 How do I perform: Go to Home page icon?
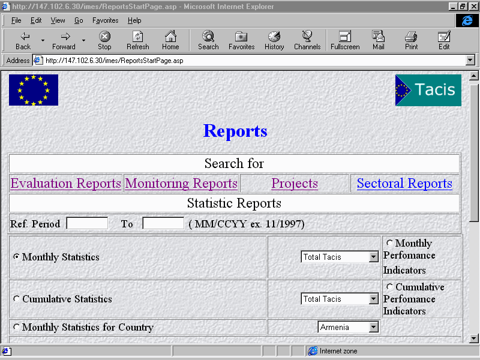(x=170, y=40)
